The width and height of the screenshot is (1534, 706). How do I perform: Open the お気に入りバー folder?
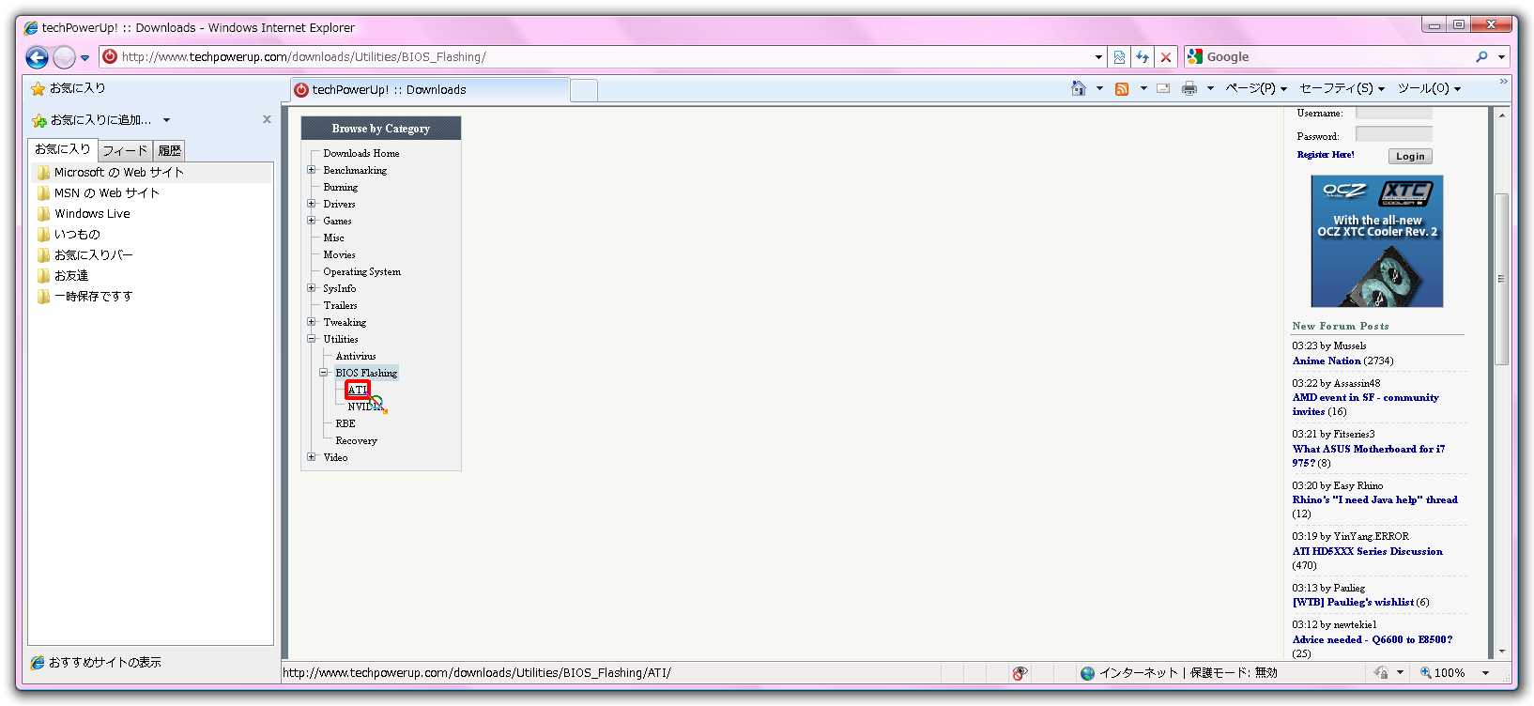click(x=85, y=255)
